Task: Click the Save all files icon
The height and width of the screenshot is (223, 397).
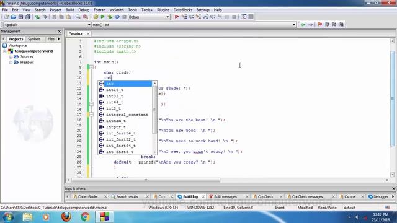Action: [28, 17]
